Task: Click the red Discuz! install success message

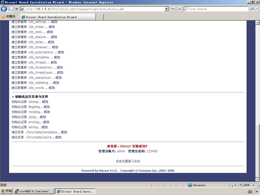Action: coord(127,146)
